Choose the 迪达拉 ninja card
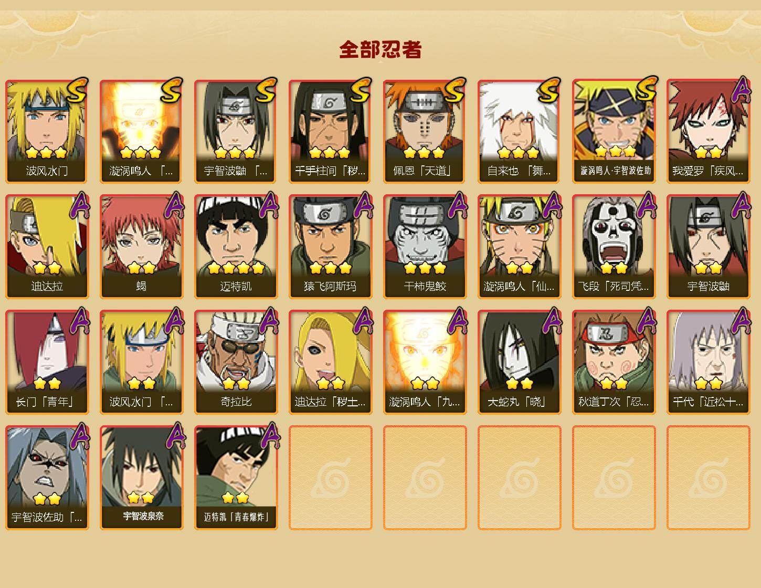 pyautogui.click(x=47, y=247)
